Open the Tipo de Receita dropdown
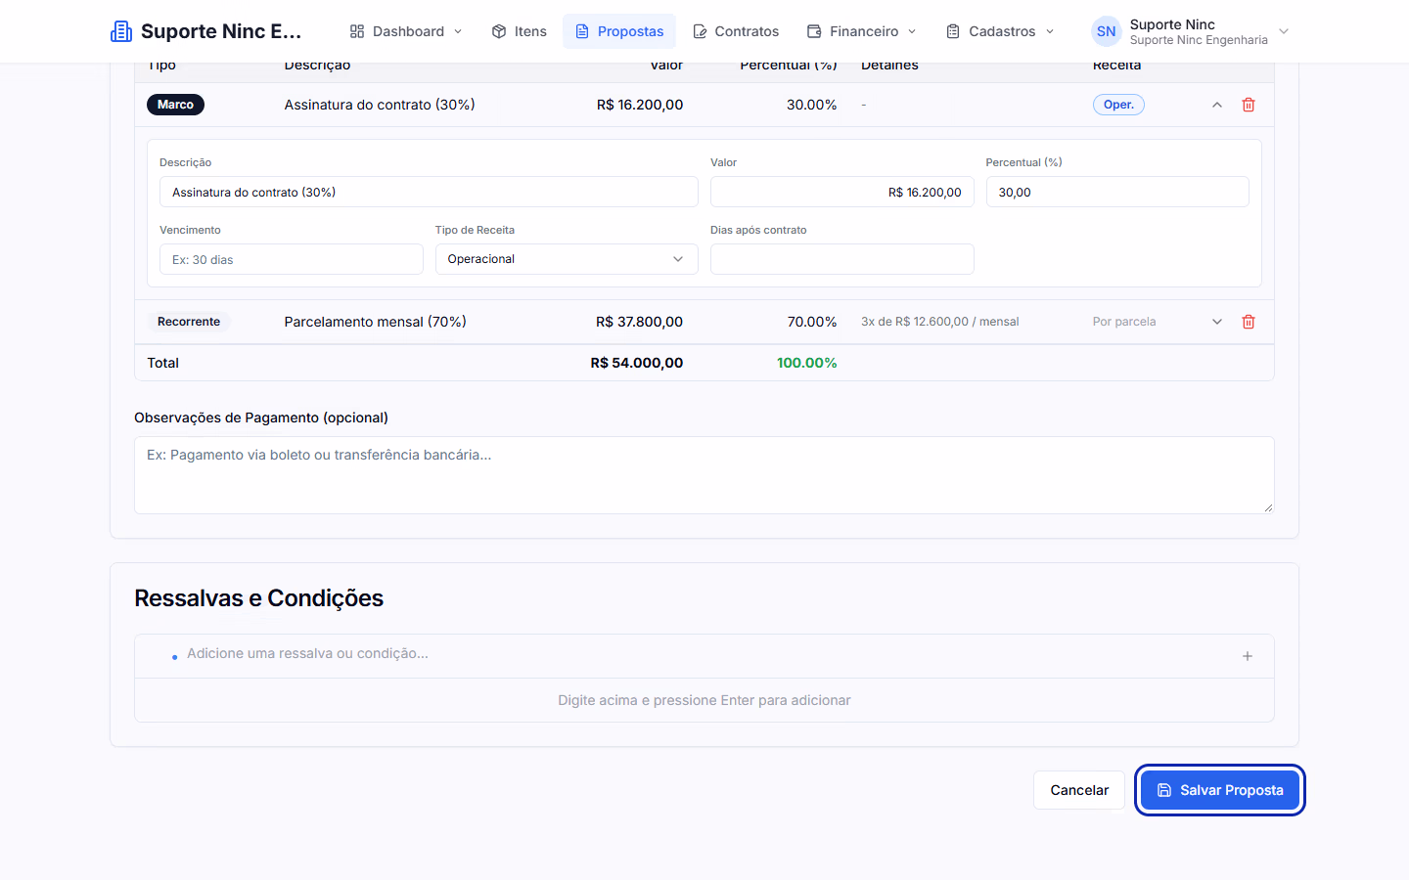Image resolution: width=1409 pixels, height=880 pixels. click(x=567, y=259)
